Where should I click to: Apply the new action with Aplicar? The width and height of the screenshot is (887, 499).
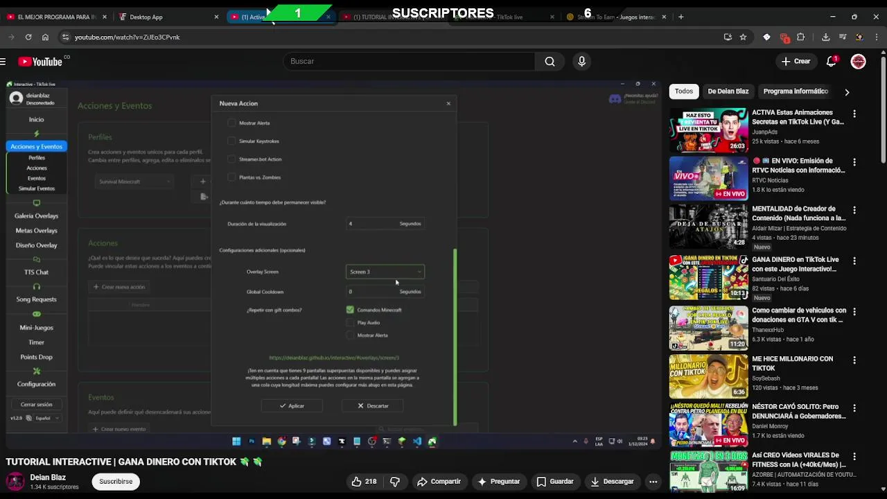pos(292,405)
